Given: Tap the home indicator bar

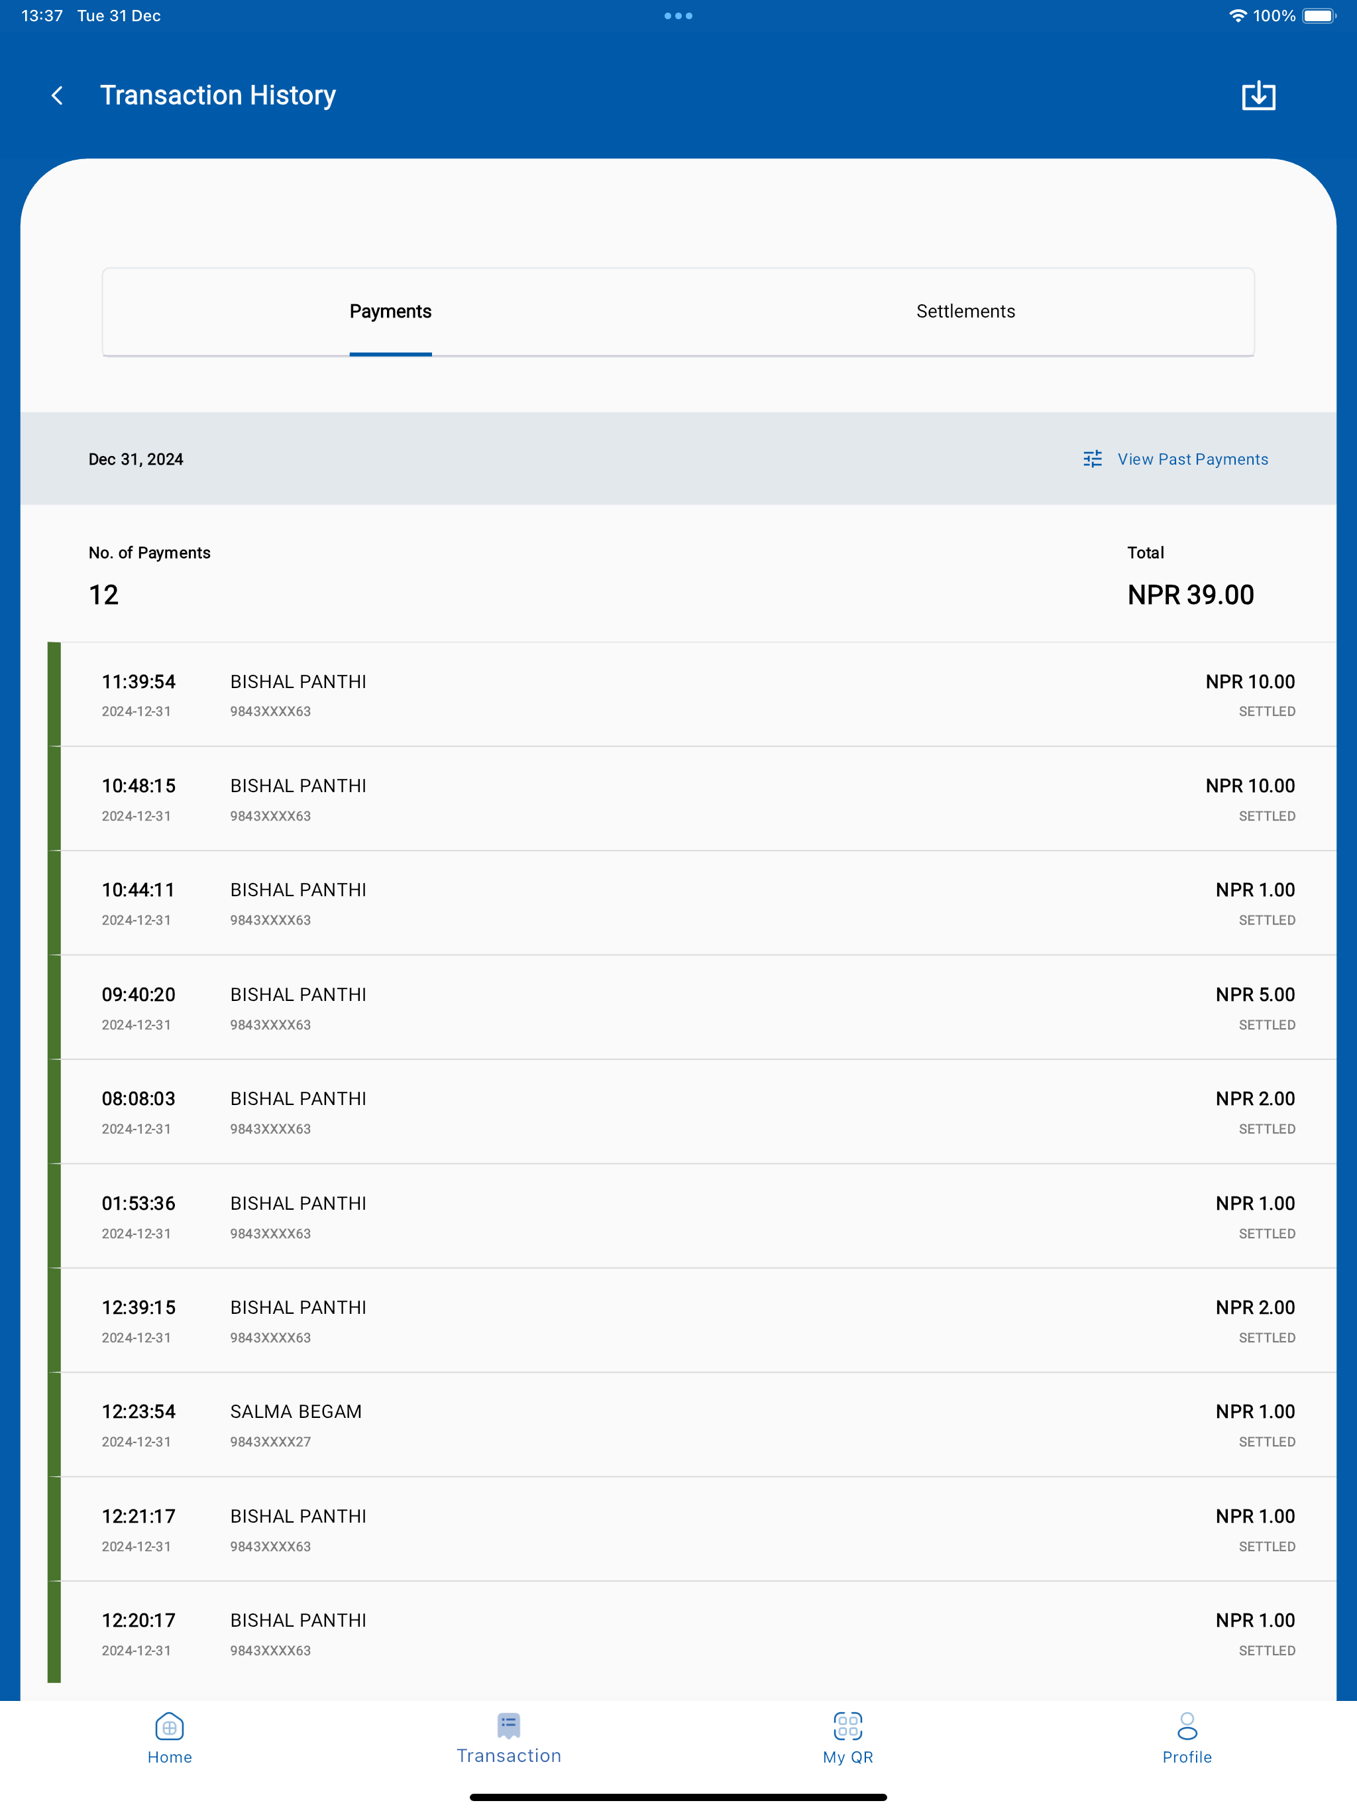Looking at the screenshot, I should click(678, 1797).
